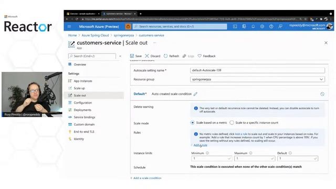Click the browser address bar
The width and height of the screenshot is (336, 189).
tap(190, 19)
